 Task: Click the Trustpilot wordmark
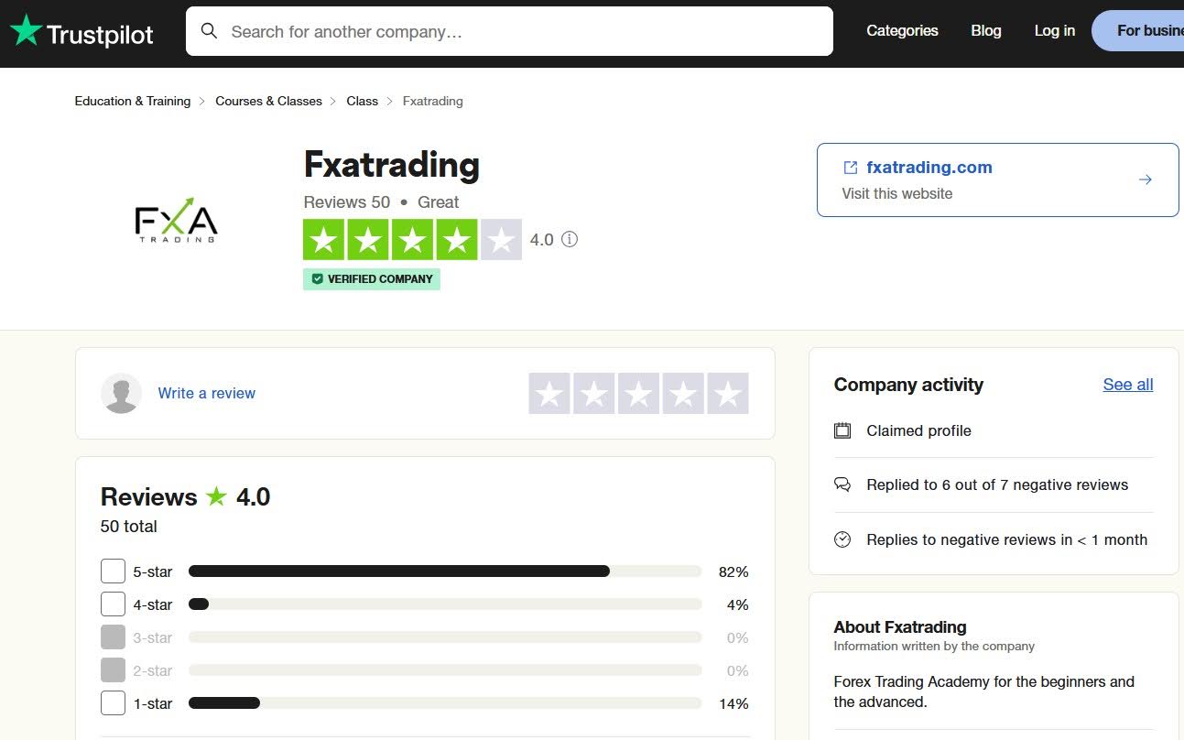point(100,35)
